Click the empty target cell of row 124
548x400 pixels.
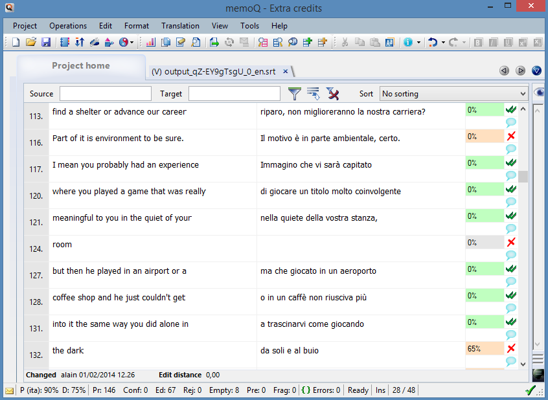pyautogui.click(x=361, y=249)
